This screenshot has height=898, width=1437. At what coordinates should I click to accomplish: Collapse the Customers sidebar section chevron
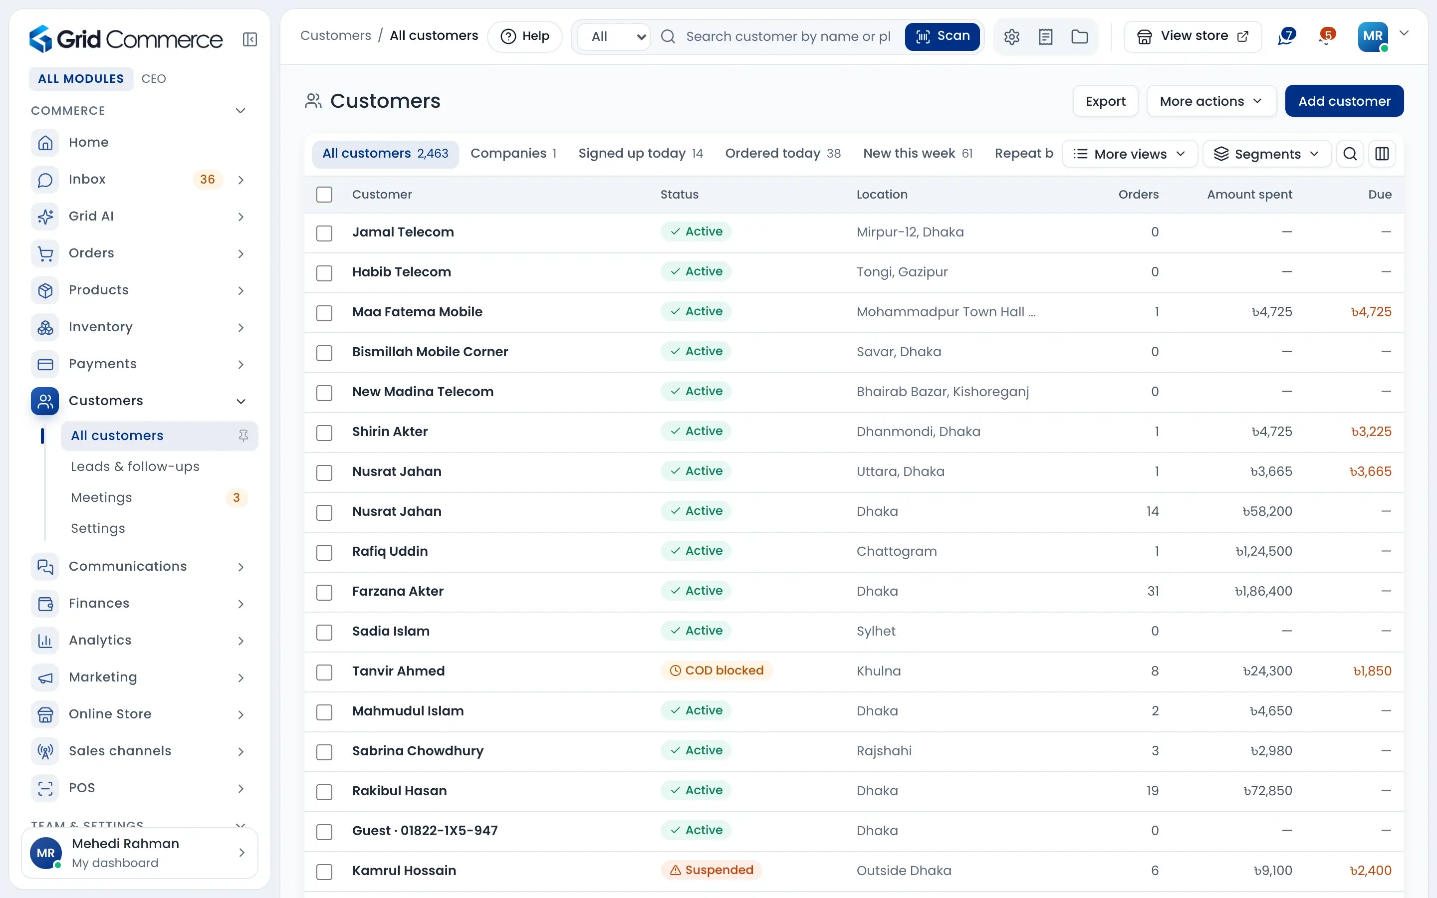click(x=240, y=402)
